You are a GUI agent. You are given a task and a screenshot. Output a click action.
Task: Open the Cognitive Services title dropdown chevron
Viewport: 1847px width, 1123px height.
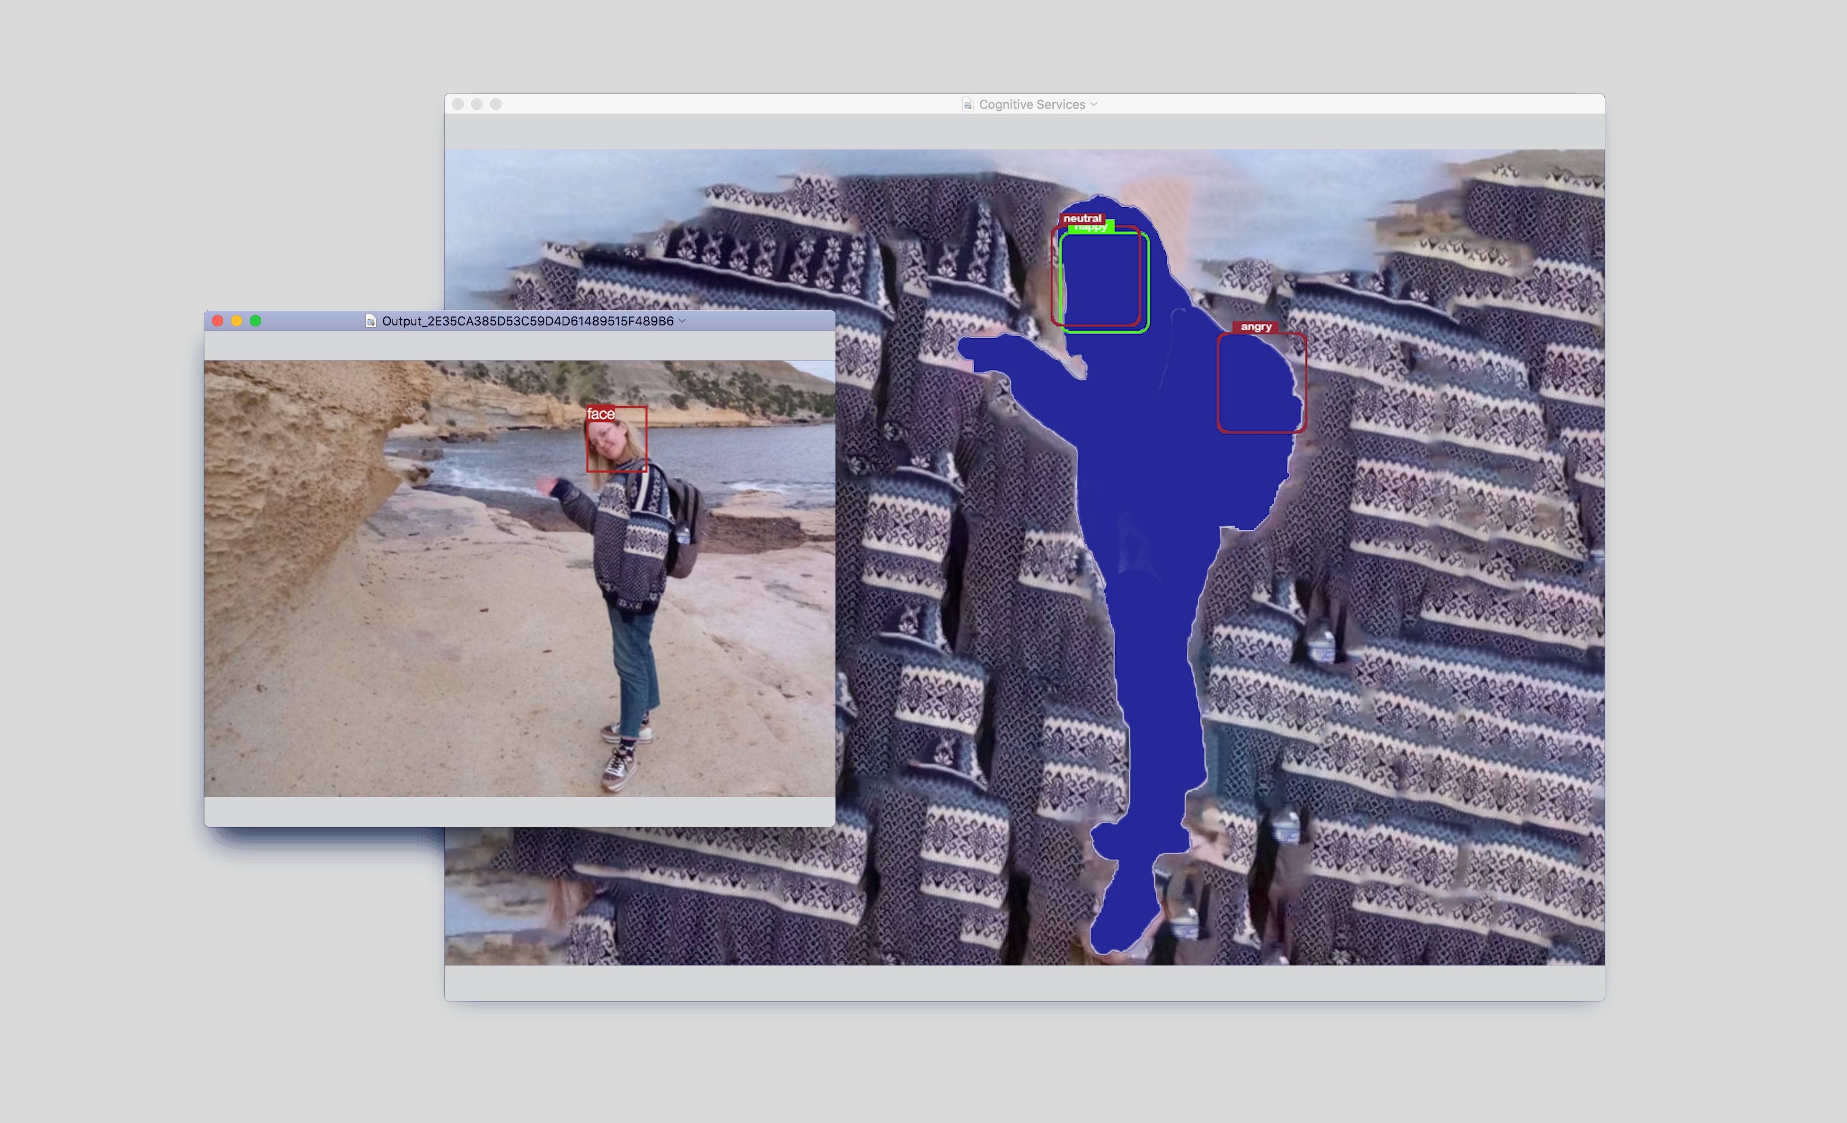pos(1094,104)
